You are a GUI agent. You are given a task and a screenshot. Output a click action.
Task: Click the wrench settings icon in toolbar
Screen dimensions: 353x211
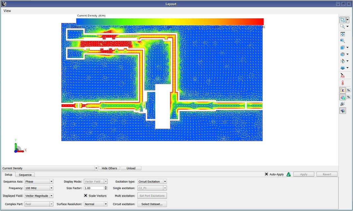coord(343,111)
